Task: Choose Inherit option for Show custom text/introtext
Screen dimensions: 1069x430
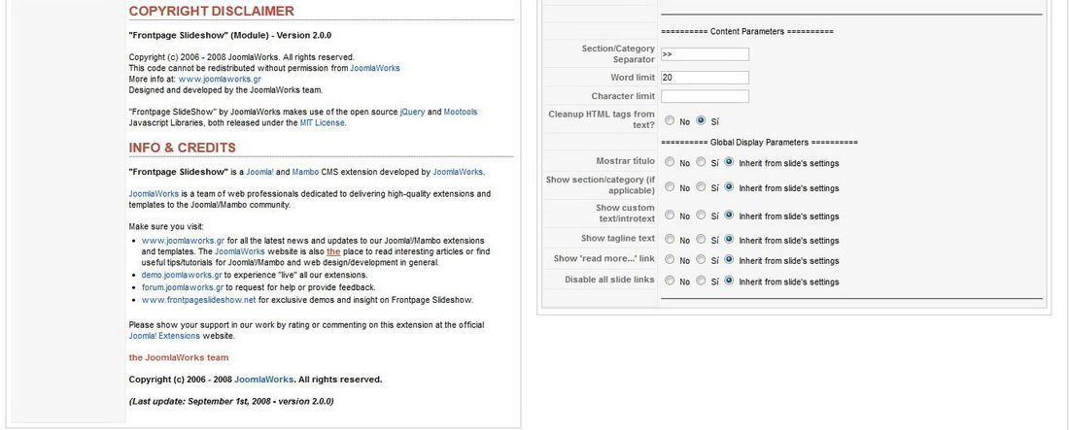Action: (x=729, y=215)
